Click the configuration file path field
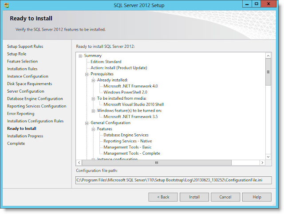The width and height of the screenshot is (284, 214). click(174, 180)
